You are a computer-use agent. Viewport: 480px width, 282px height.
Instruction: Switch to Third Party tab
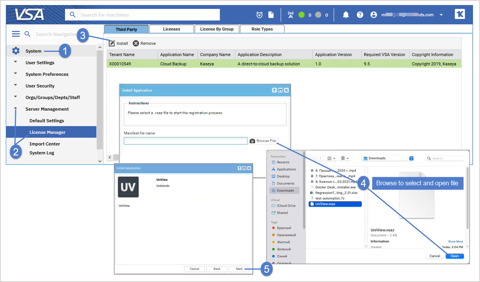126,29
